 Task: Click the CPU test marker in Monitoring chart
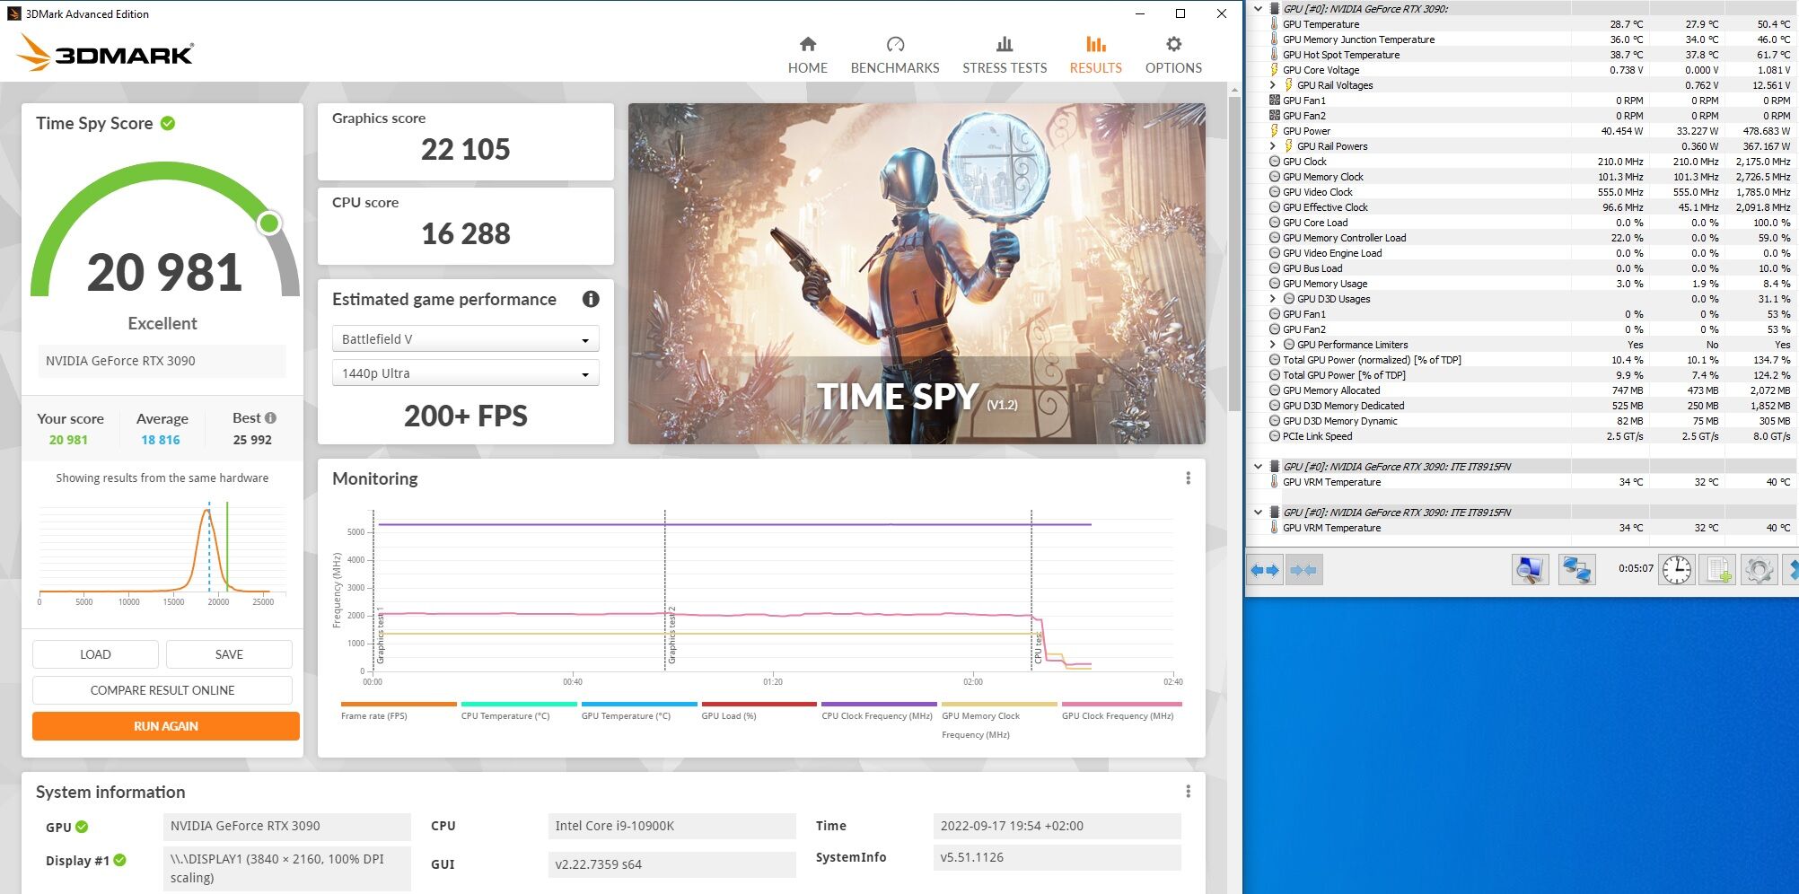1038,646
